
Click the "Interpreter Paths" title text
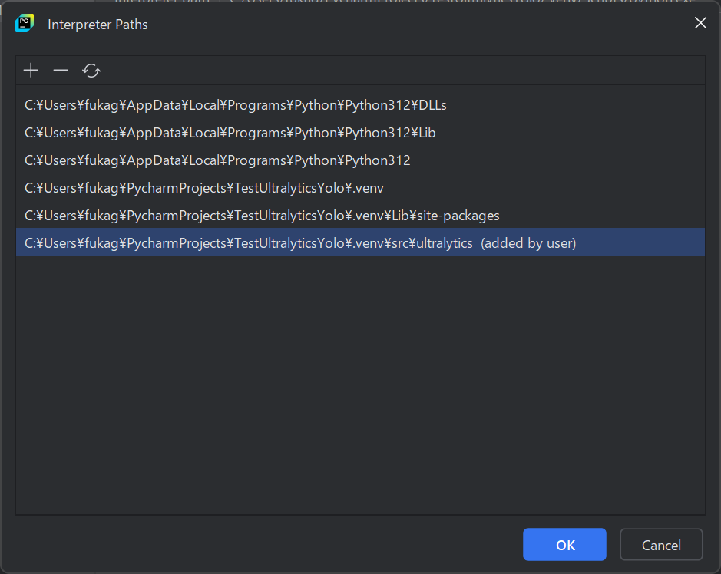coord(98,25)
